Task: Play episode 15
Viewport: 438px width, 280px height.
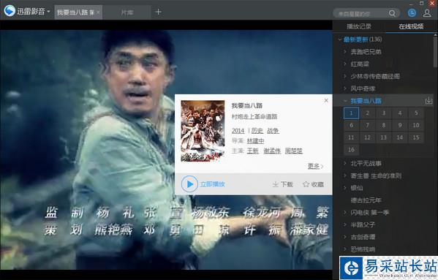Action: (416, 137)
